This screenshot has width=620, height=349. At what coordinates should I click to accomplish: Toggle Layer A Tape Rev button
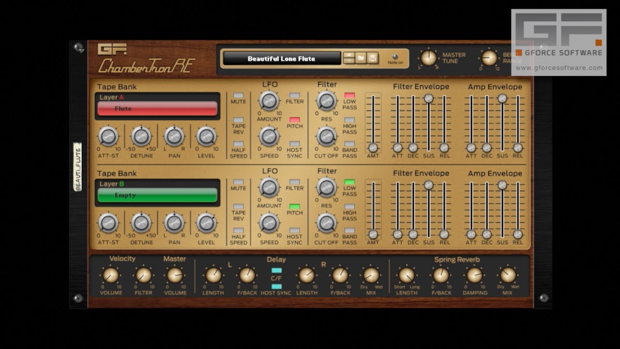point(238,120)
